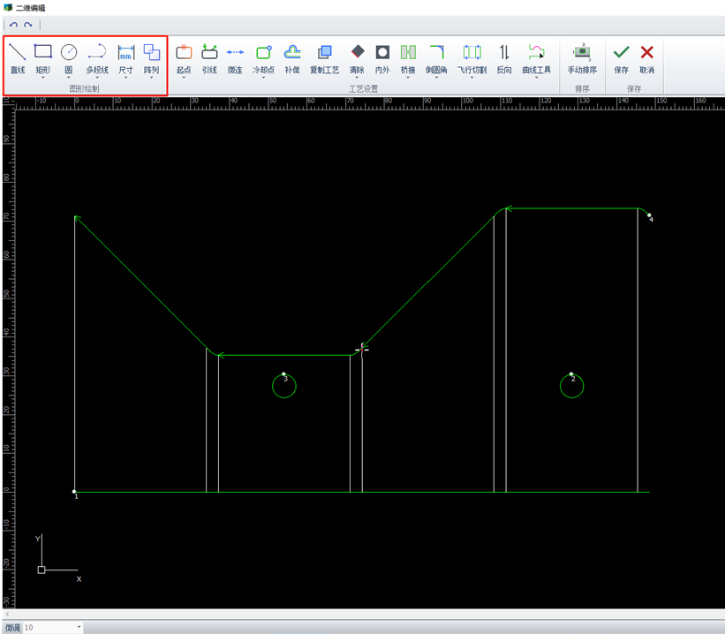The height and width of the screenshot is (634, 725).
Task: Expand the 阵列 array dropdown
Action: pos(151,78)
